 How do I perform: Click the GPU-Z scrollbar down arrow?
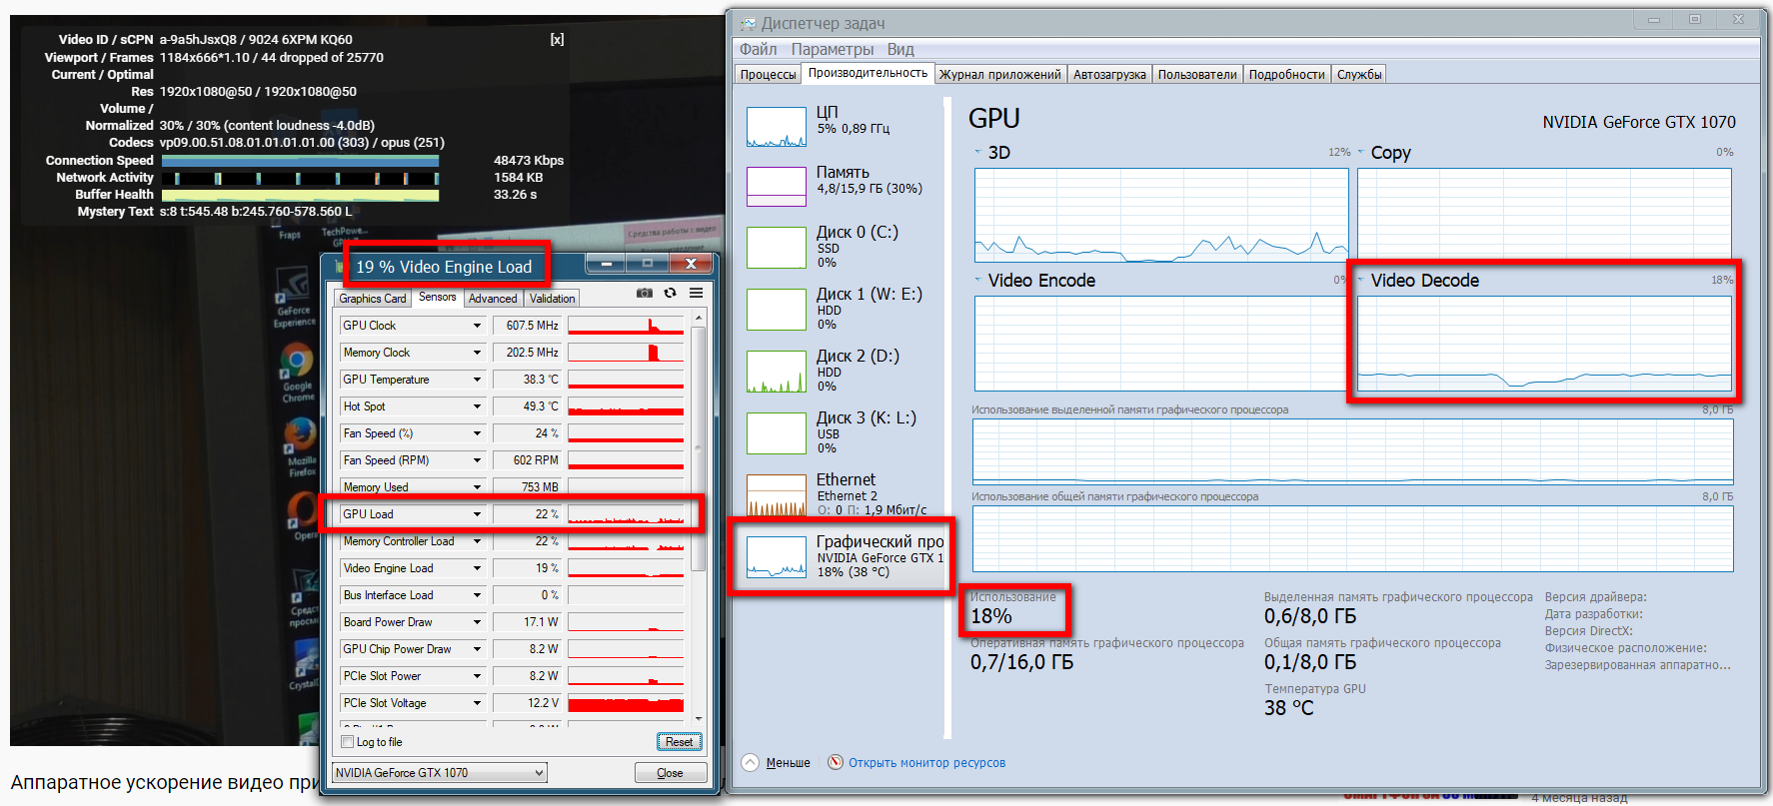point(699,718)
